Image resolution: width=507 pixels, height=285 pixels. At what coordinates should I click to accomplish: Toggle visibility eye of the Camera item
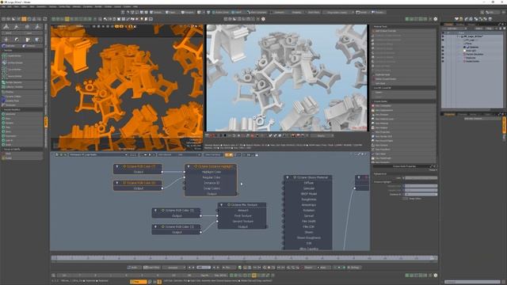pos(443,47)
